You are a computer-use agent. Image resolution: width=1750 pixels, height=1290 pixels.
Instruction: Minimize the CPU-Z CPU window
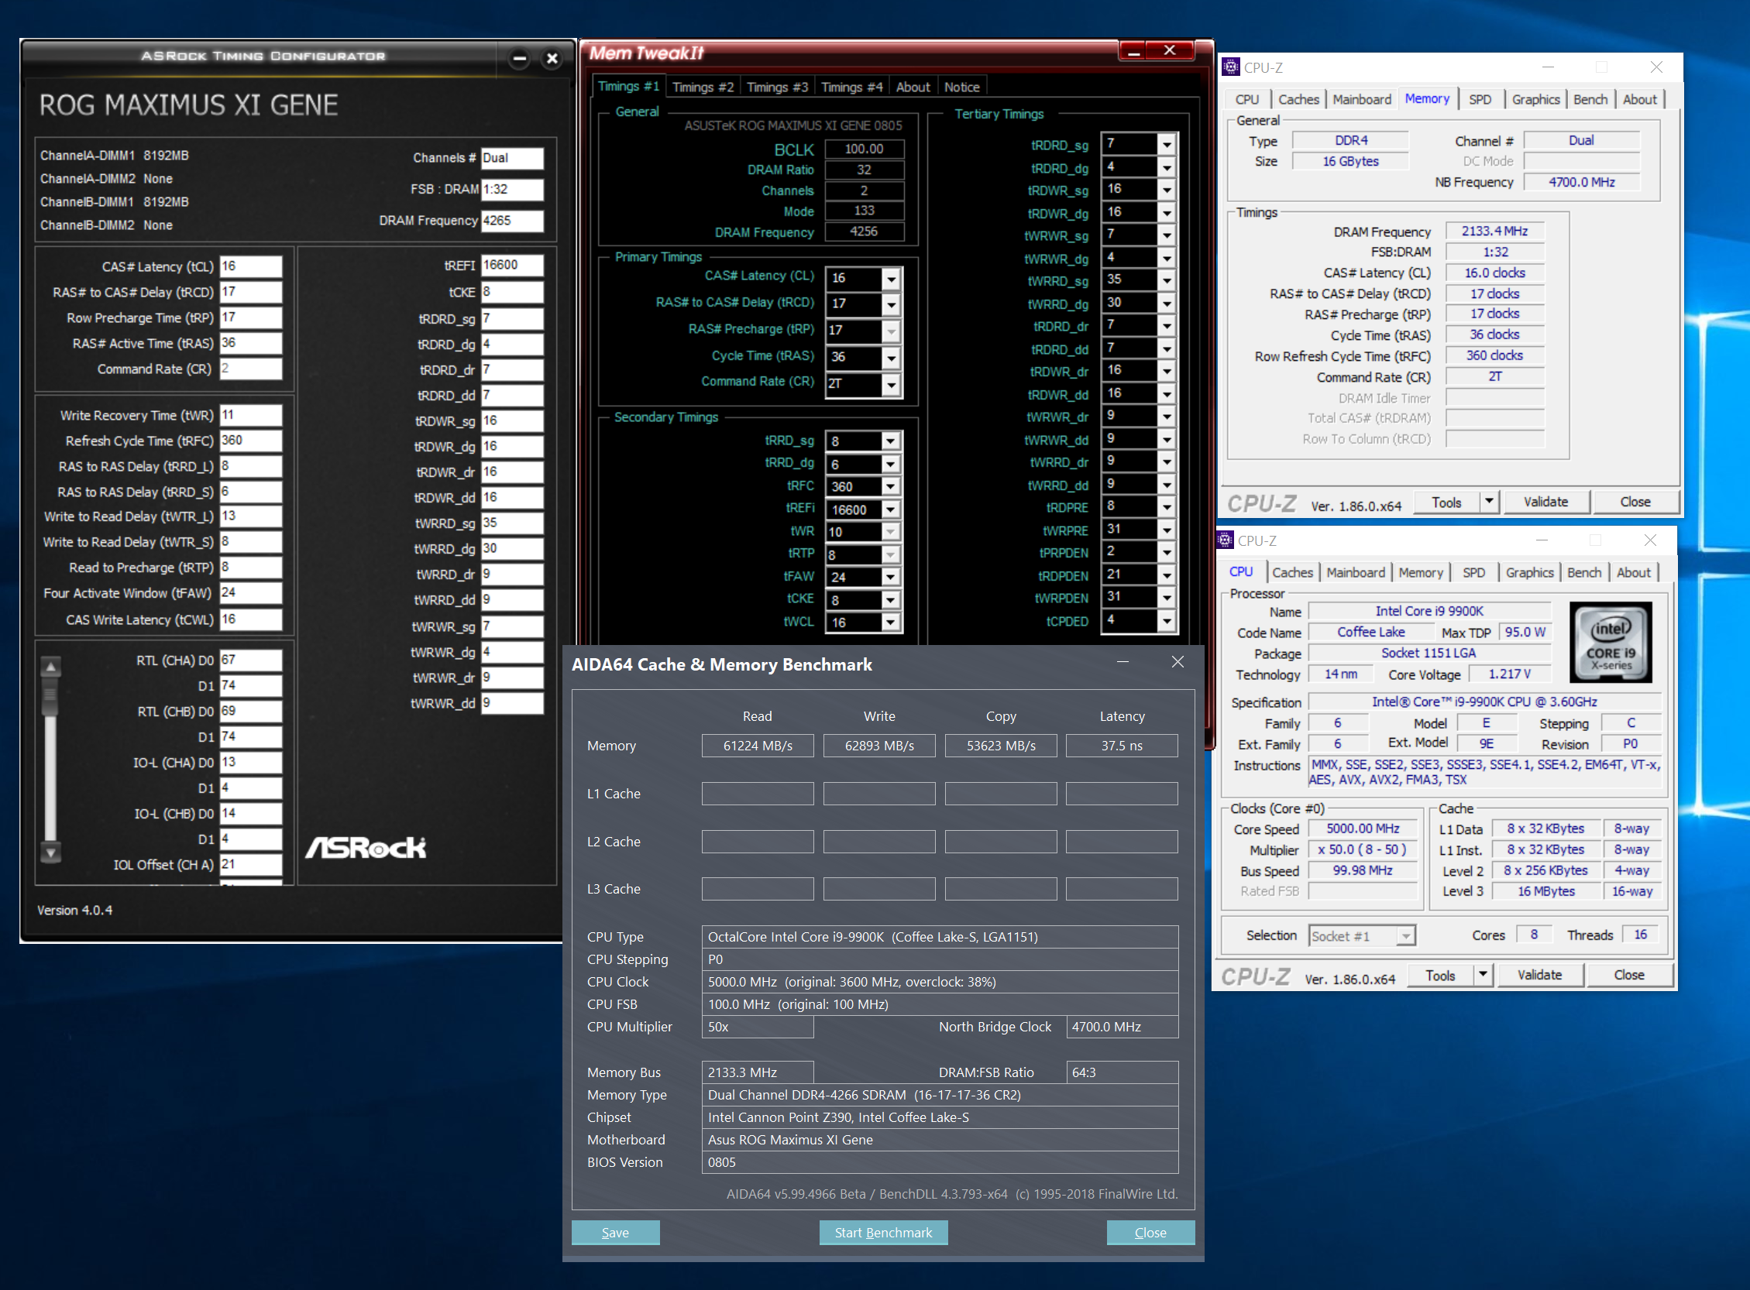tap(1542, 540)
